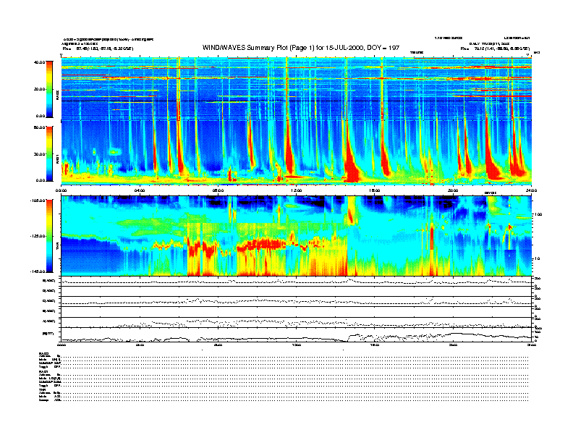The width and height of the screenshot is (573, 443).
Task: Click the 20.00 label on RAD2 color scale
Action: pyautogui.click(x=40, y=89)
